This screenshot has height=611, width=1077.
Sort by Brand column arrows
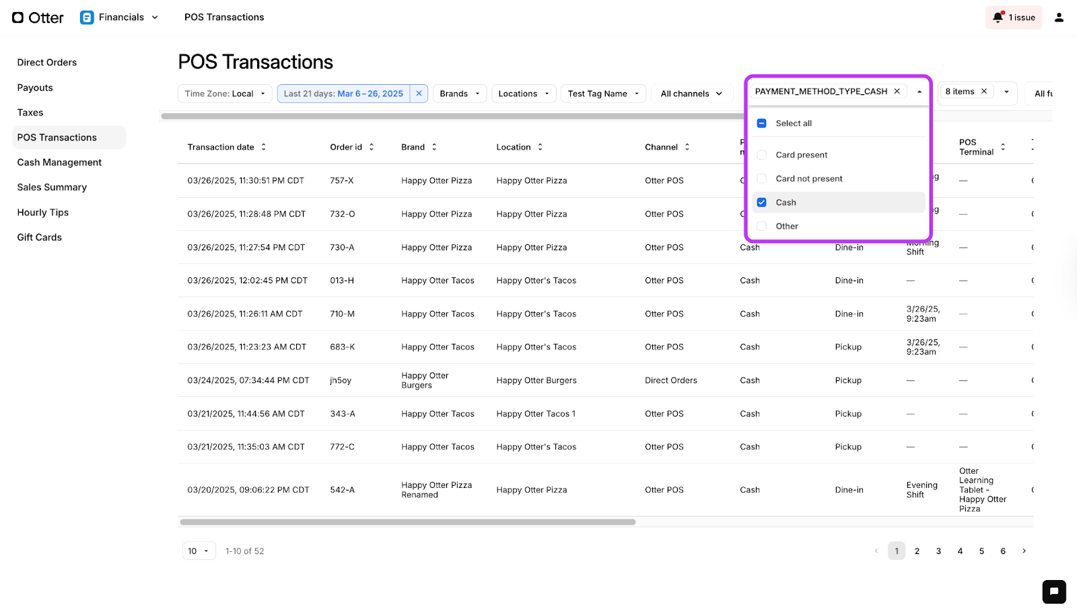point(434,147)
